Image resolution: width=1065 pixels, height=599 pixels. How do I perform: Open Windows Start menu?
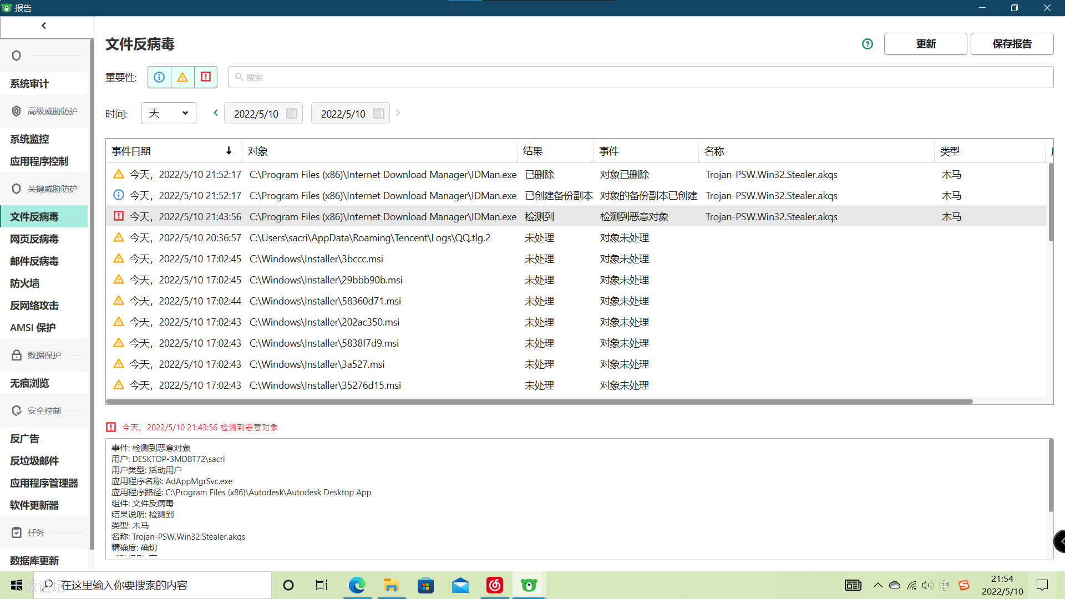click(x=17, y=585)
